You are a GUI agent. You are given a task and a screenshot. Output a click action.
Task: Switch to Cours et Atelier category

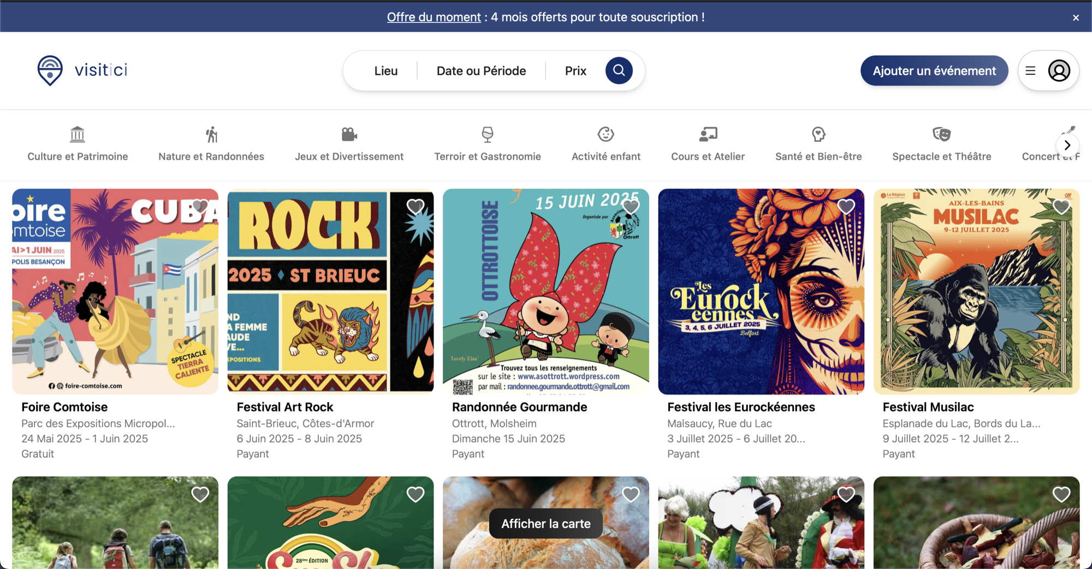(708, 144)
